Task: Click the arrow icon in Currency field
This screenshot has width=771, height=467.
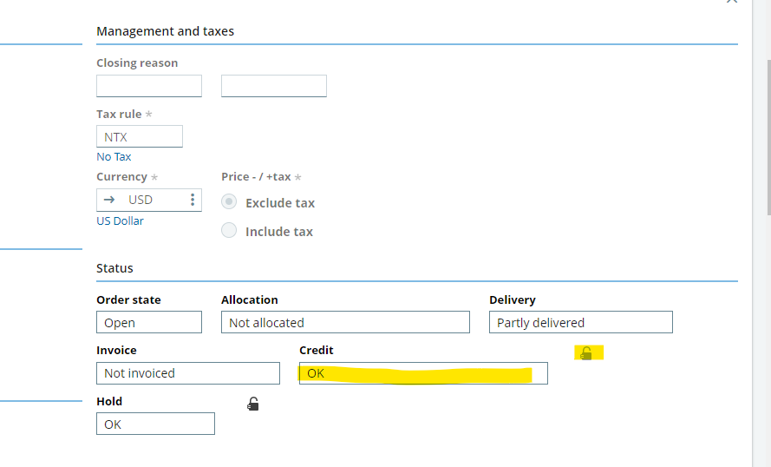Action: pos(109,200)
